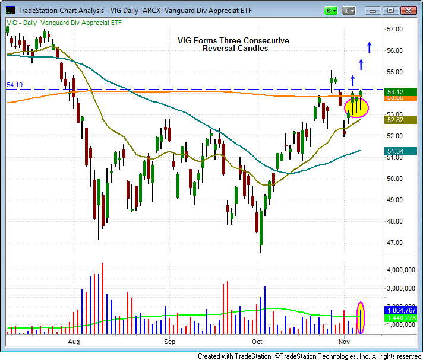Click the 49.00 price axis label
Screen dimensions: 423x360
[394, 200]
